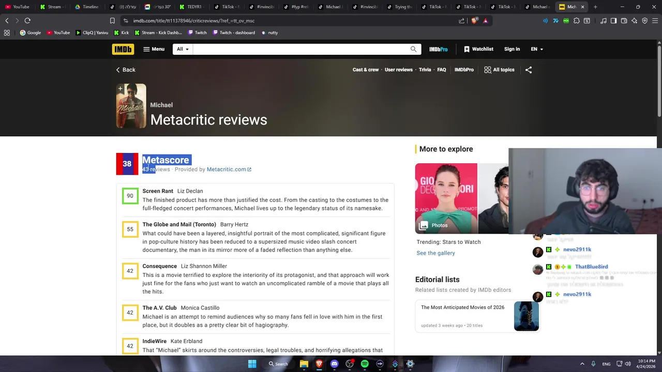
Task: Open browser apps grid icon
Action: pyautogui.click(x=7, y=33)
